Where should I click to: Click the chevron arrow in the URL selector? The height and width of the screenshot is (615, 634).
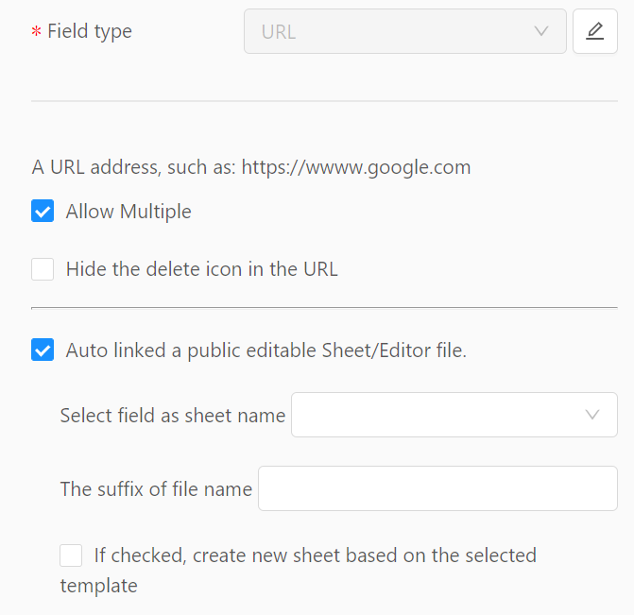pos(541,31)
